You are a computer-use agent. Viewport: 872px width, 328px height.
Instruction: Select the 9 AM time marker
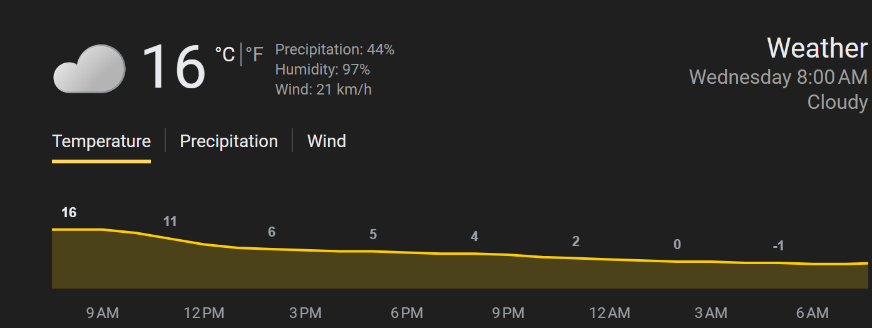pyautogui.click(x=102, y=313)
